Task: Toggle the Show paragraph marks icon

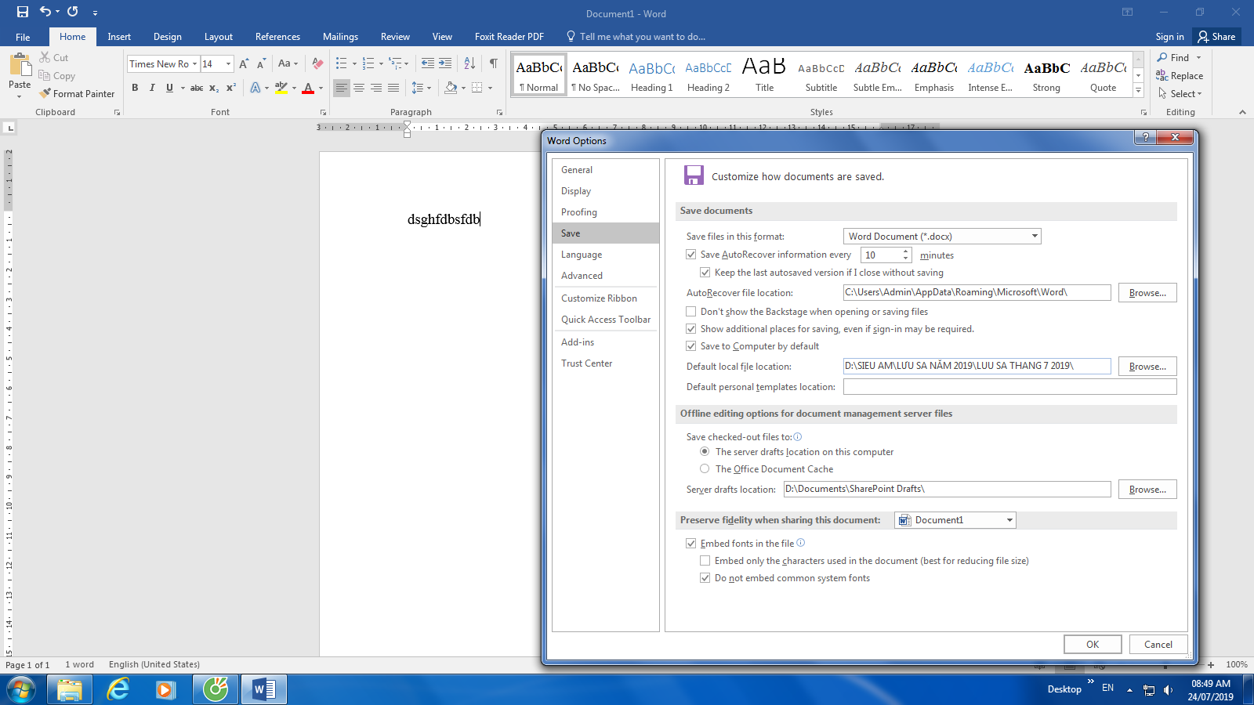Action: pyautogui.click(x=493, y=63)
